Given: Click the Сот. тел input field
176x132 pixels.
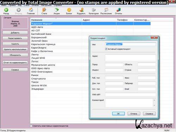Looking at the screenshot, I should pyautogui.click(x=114, y=89).
